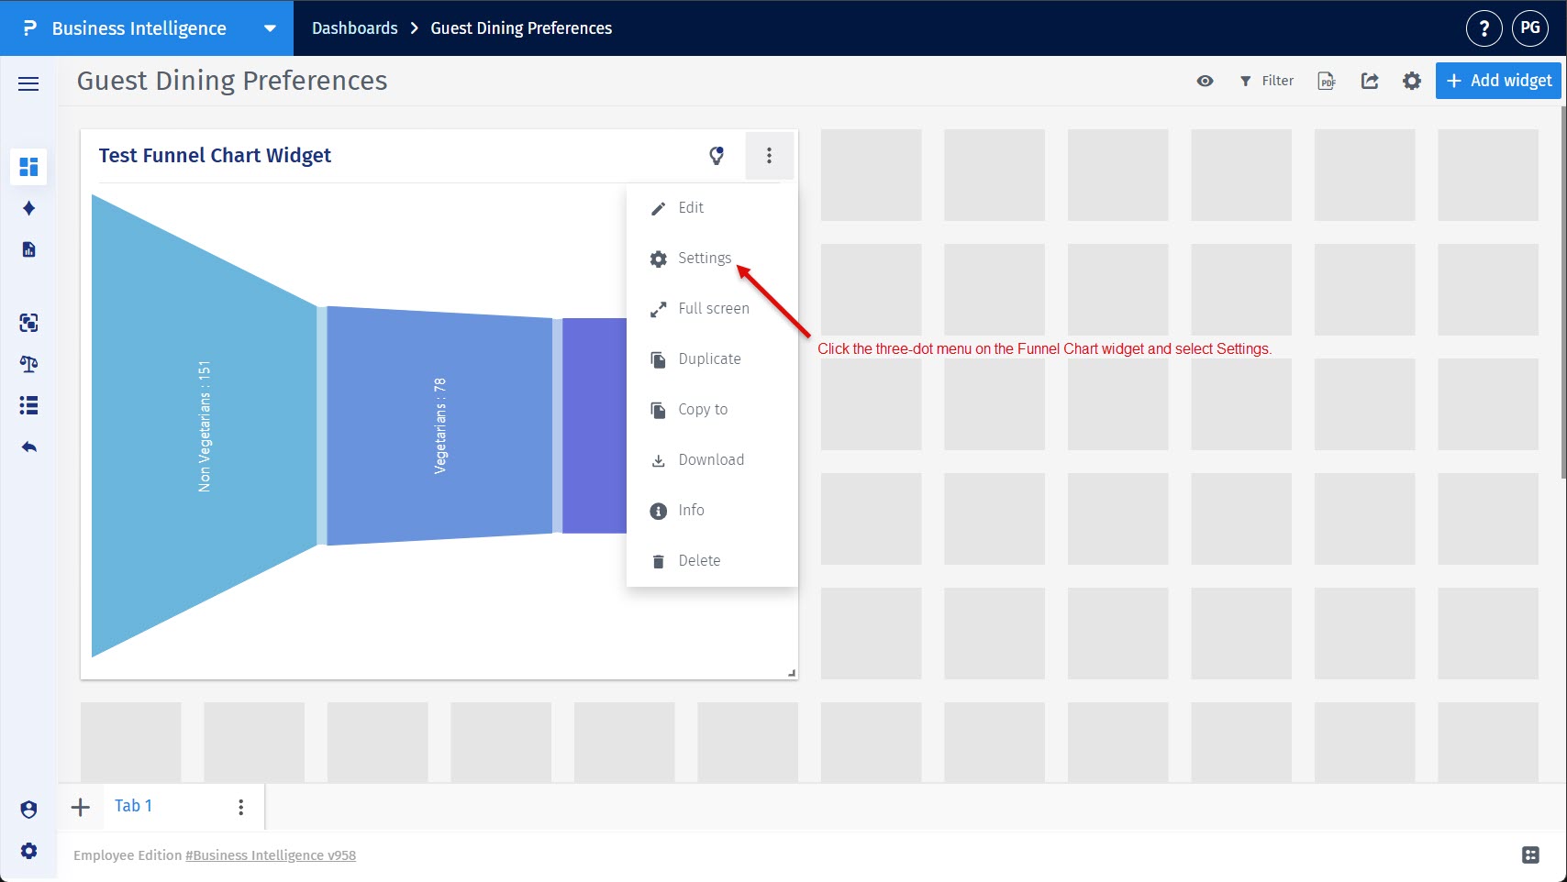Open the help question mark icon
1567x882 pixels.
click(1484, 28)
